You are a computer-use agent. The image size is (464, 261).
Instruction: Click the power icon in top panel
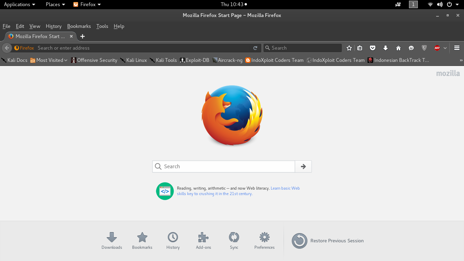[449, 4]
